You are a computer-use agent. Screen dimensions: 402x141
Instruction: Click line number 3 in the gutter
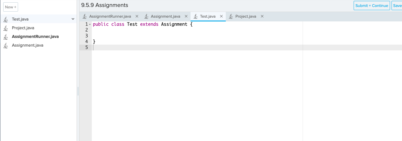(x=87, y=36)
